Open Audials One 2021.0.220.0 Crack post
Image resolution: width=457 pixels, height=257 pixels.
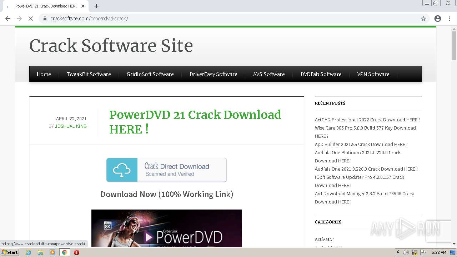point(366,169)
